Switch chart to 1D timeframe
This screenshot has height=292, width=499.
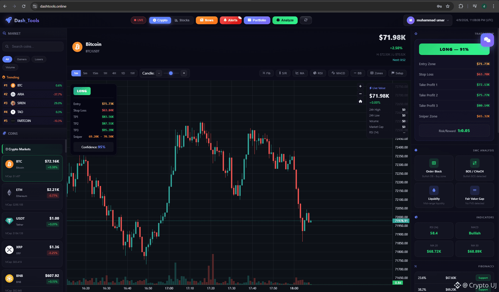(123, 73)
